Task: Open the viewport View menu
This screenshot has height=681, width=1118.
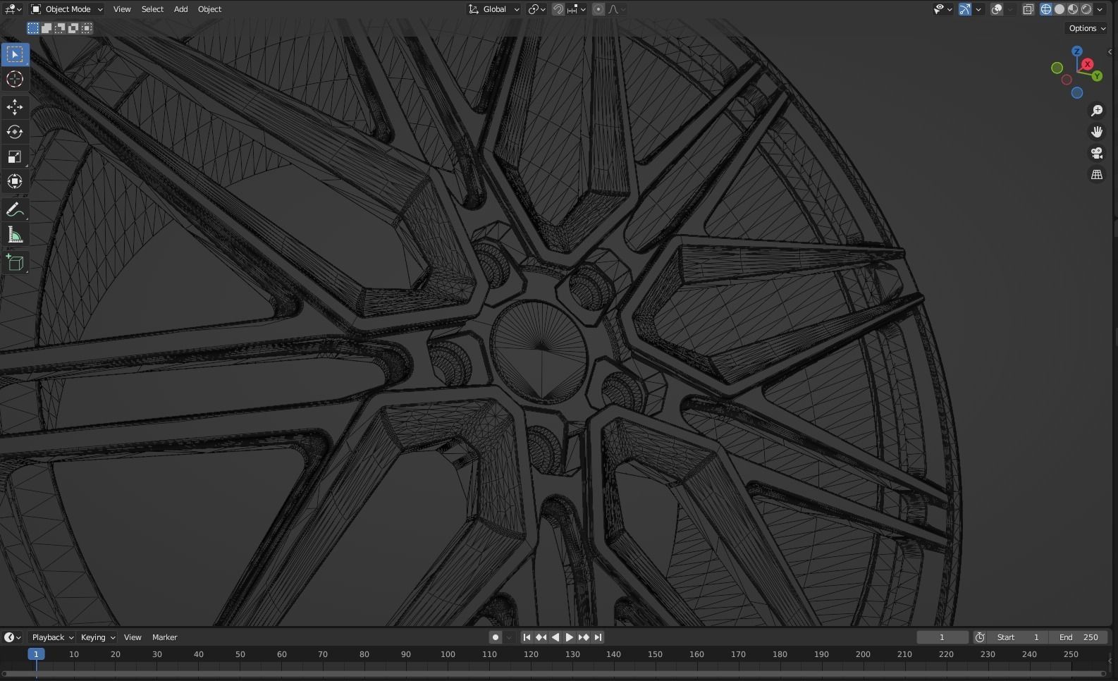Action: (x=122, y=9)
